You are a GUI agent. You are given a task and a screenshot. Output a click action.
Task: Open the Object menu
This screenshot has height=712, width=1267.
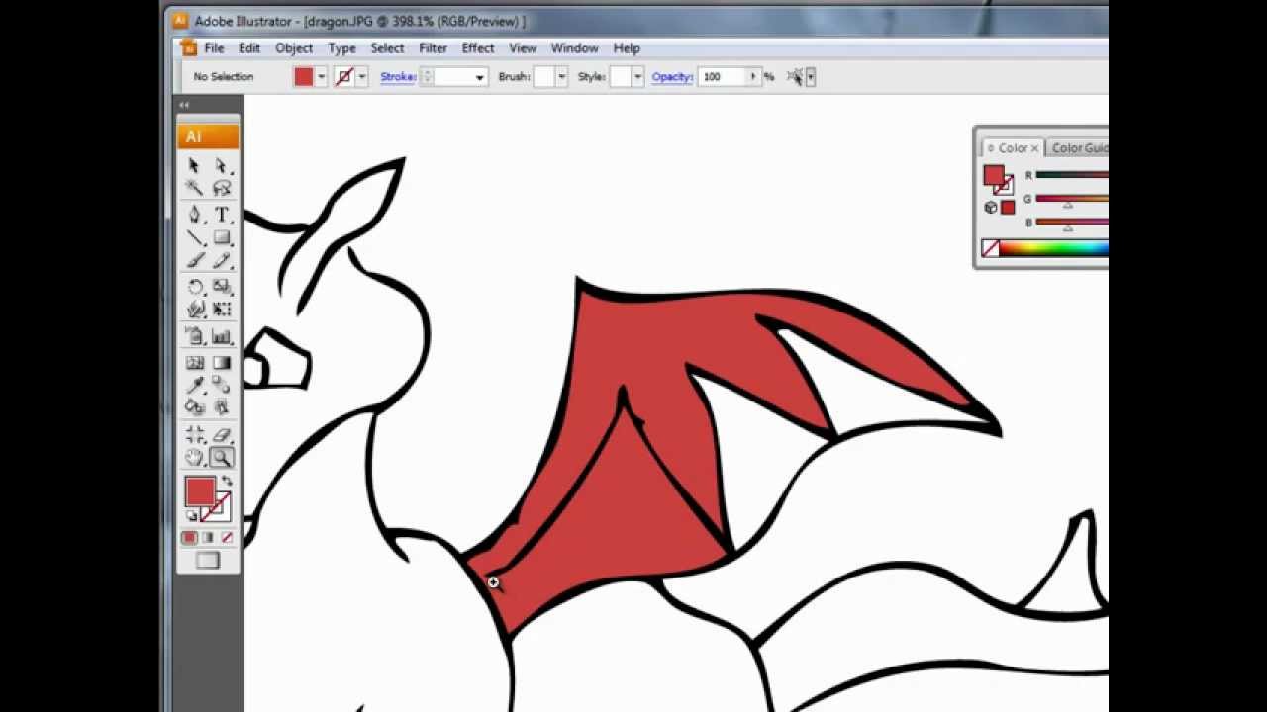294,47
